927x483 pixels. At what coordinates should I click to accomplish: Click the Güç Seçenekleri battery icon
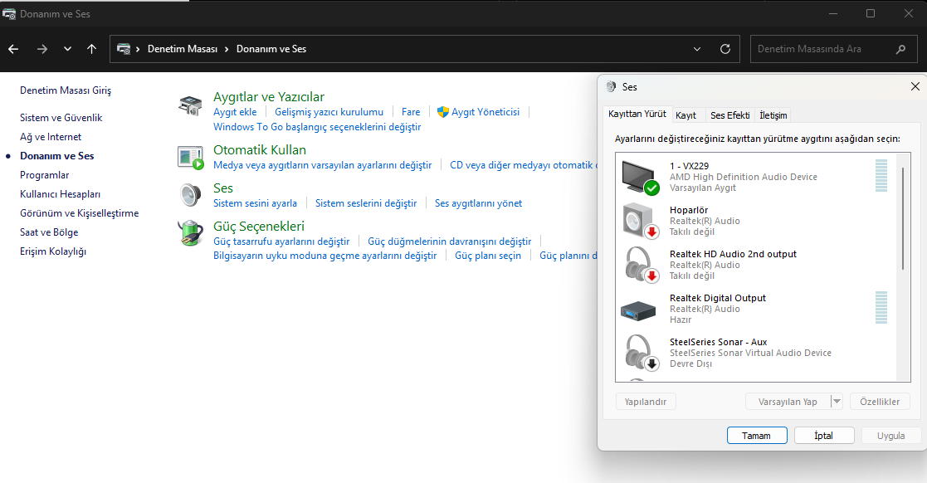(190, 232)
